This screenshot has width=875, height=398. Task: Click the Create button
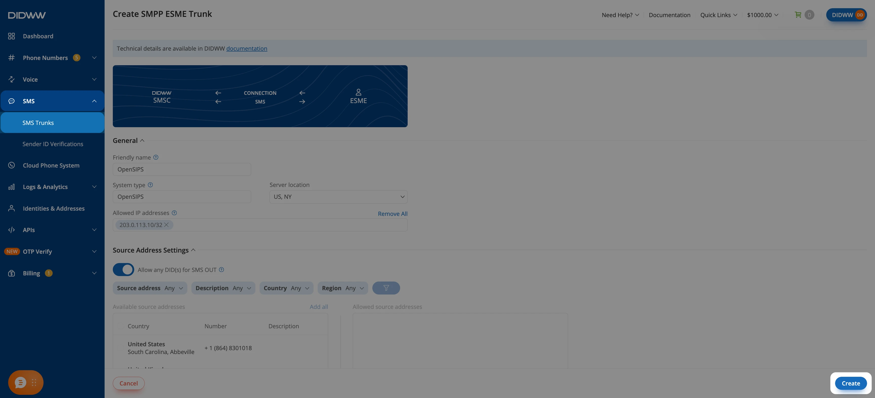coord(850,383)
